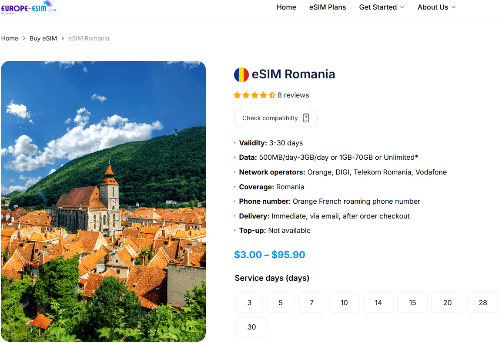Screen dimensions: 499x343
Task: Click the Buy eSIM breadcrumb link
Action: tap(43, 38)
